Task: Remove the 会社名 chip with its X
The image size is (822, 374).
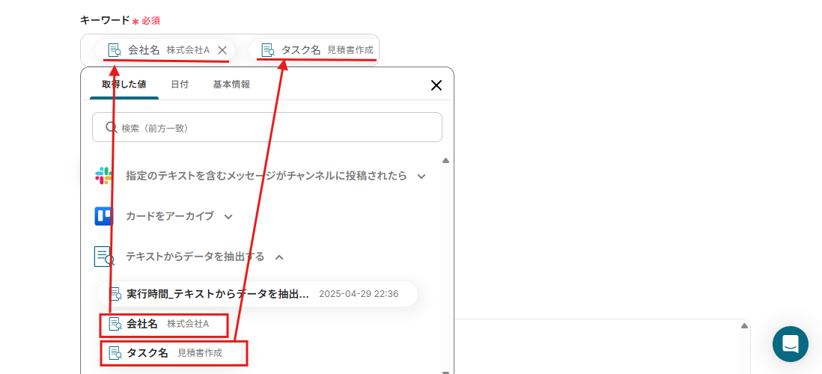Action: [222, 50]
